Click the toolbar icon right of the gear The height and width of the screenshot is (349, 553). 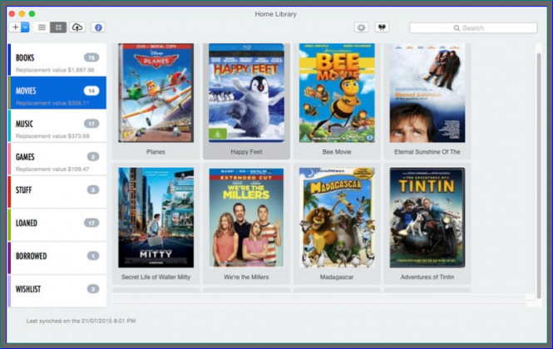coord(383,27)
